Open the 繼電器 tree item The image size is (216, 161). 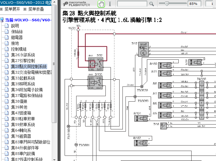[17, 37]
